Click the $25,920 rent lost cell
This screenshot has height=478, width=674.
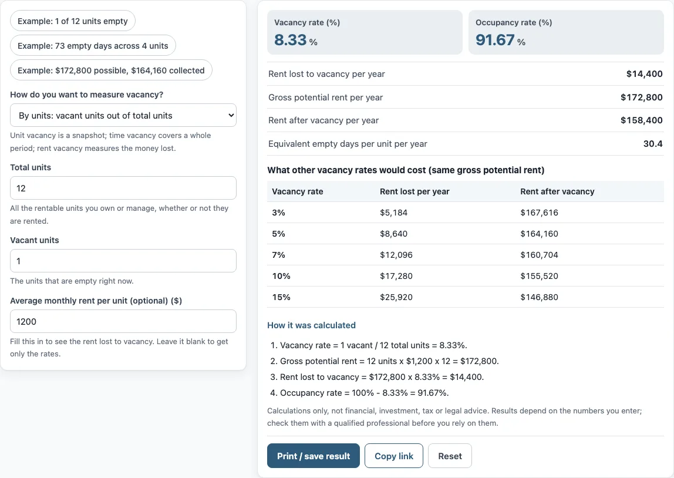pos(396,297)
